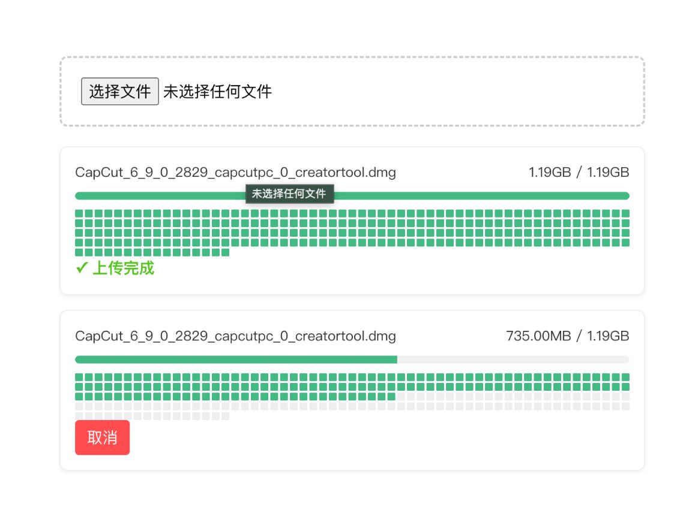Click the filename in the completed upload card
Image resolution: width=689 pixels, height=516 pixels.
235,173
